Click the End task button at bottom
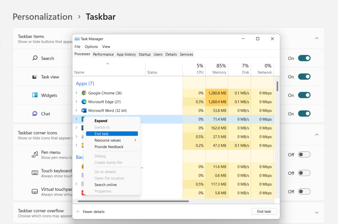Image resolution: width=338 pixels, height=224 pixels. (x=264, y=211)
